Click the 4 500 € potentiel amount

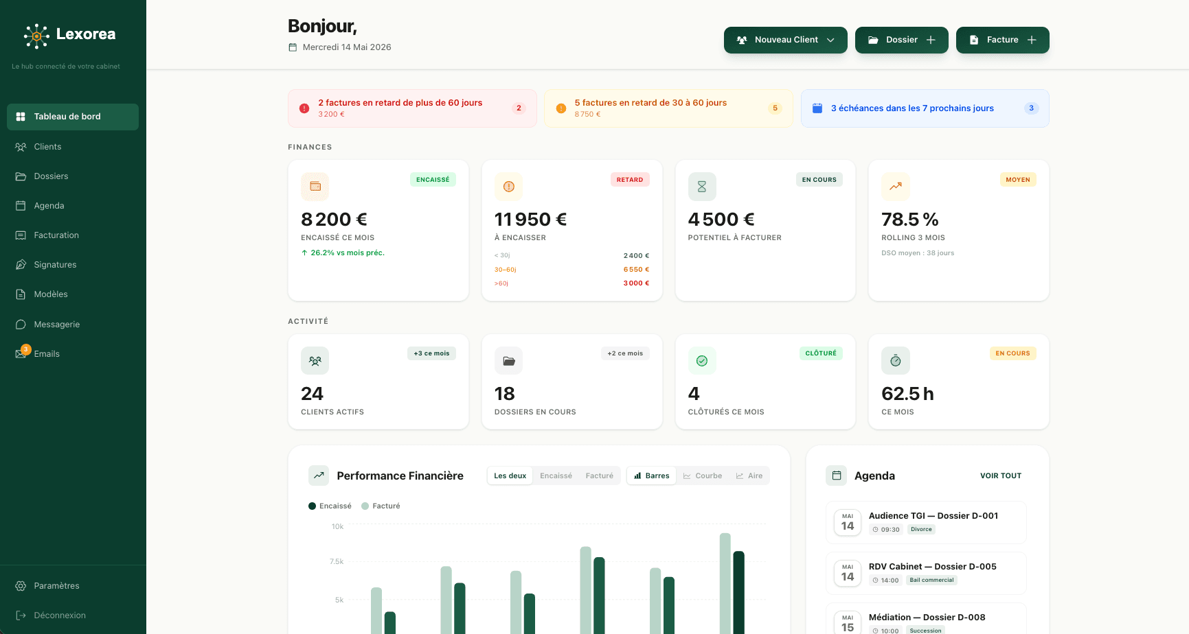(721, 220)
